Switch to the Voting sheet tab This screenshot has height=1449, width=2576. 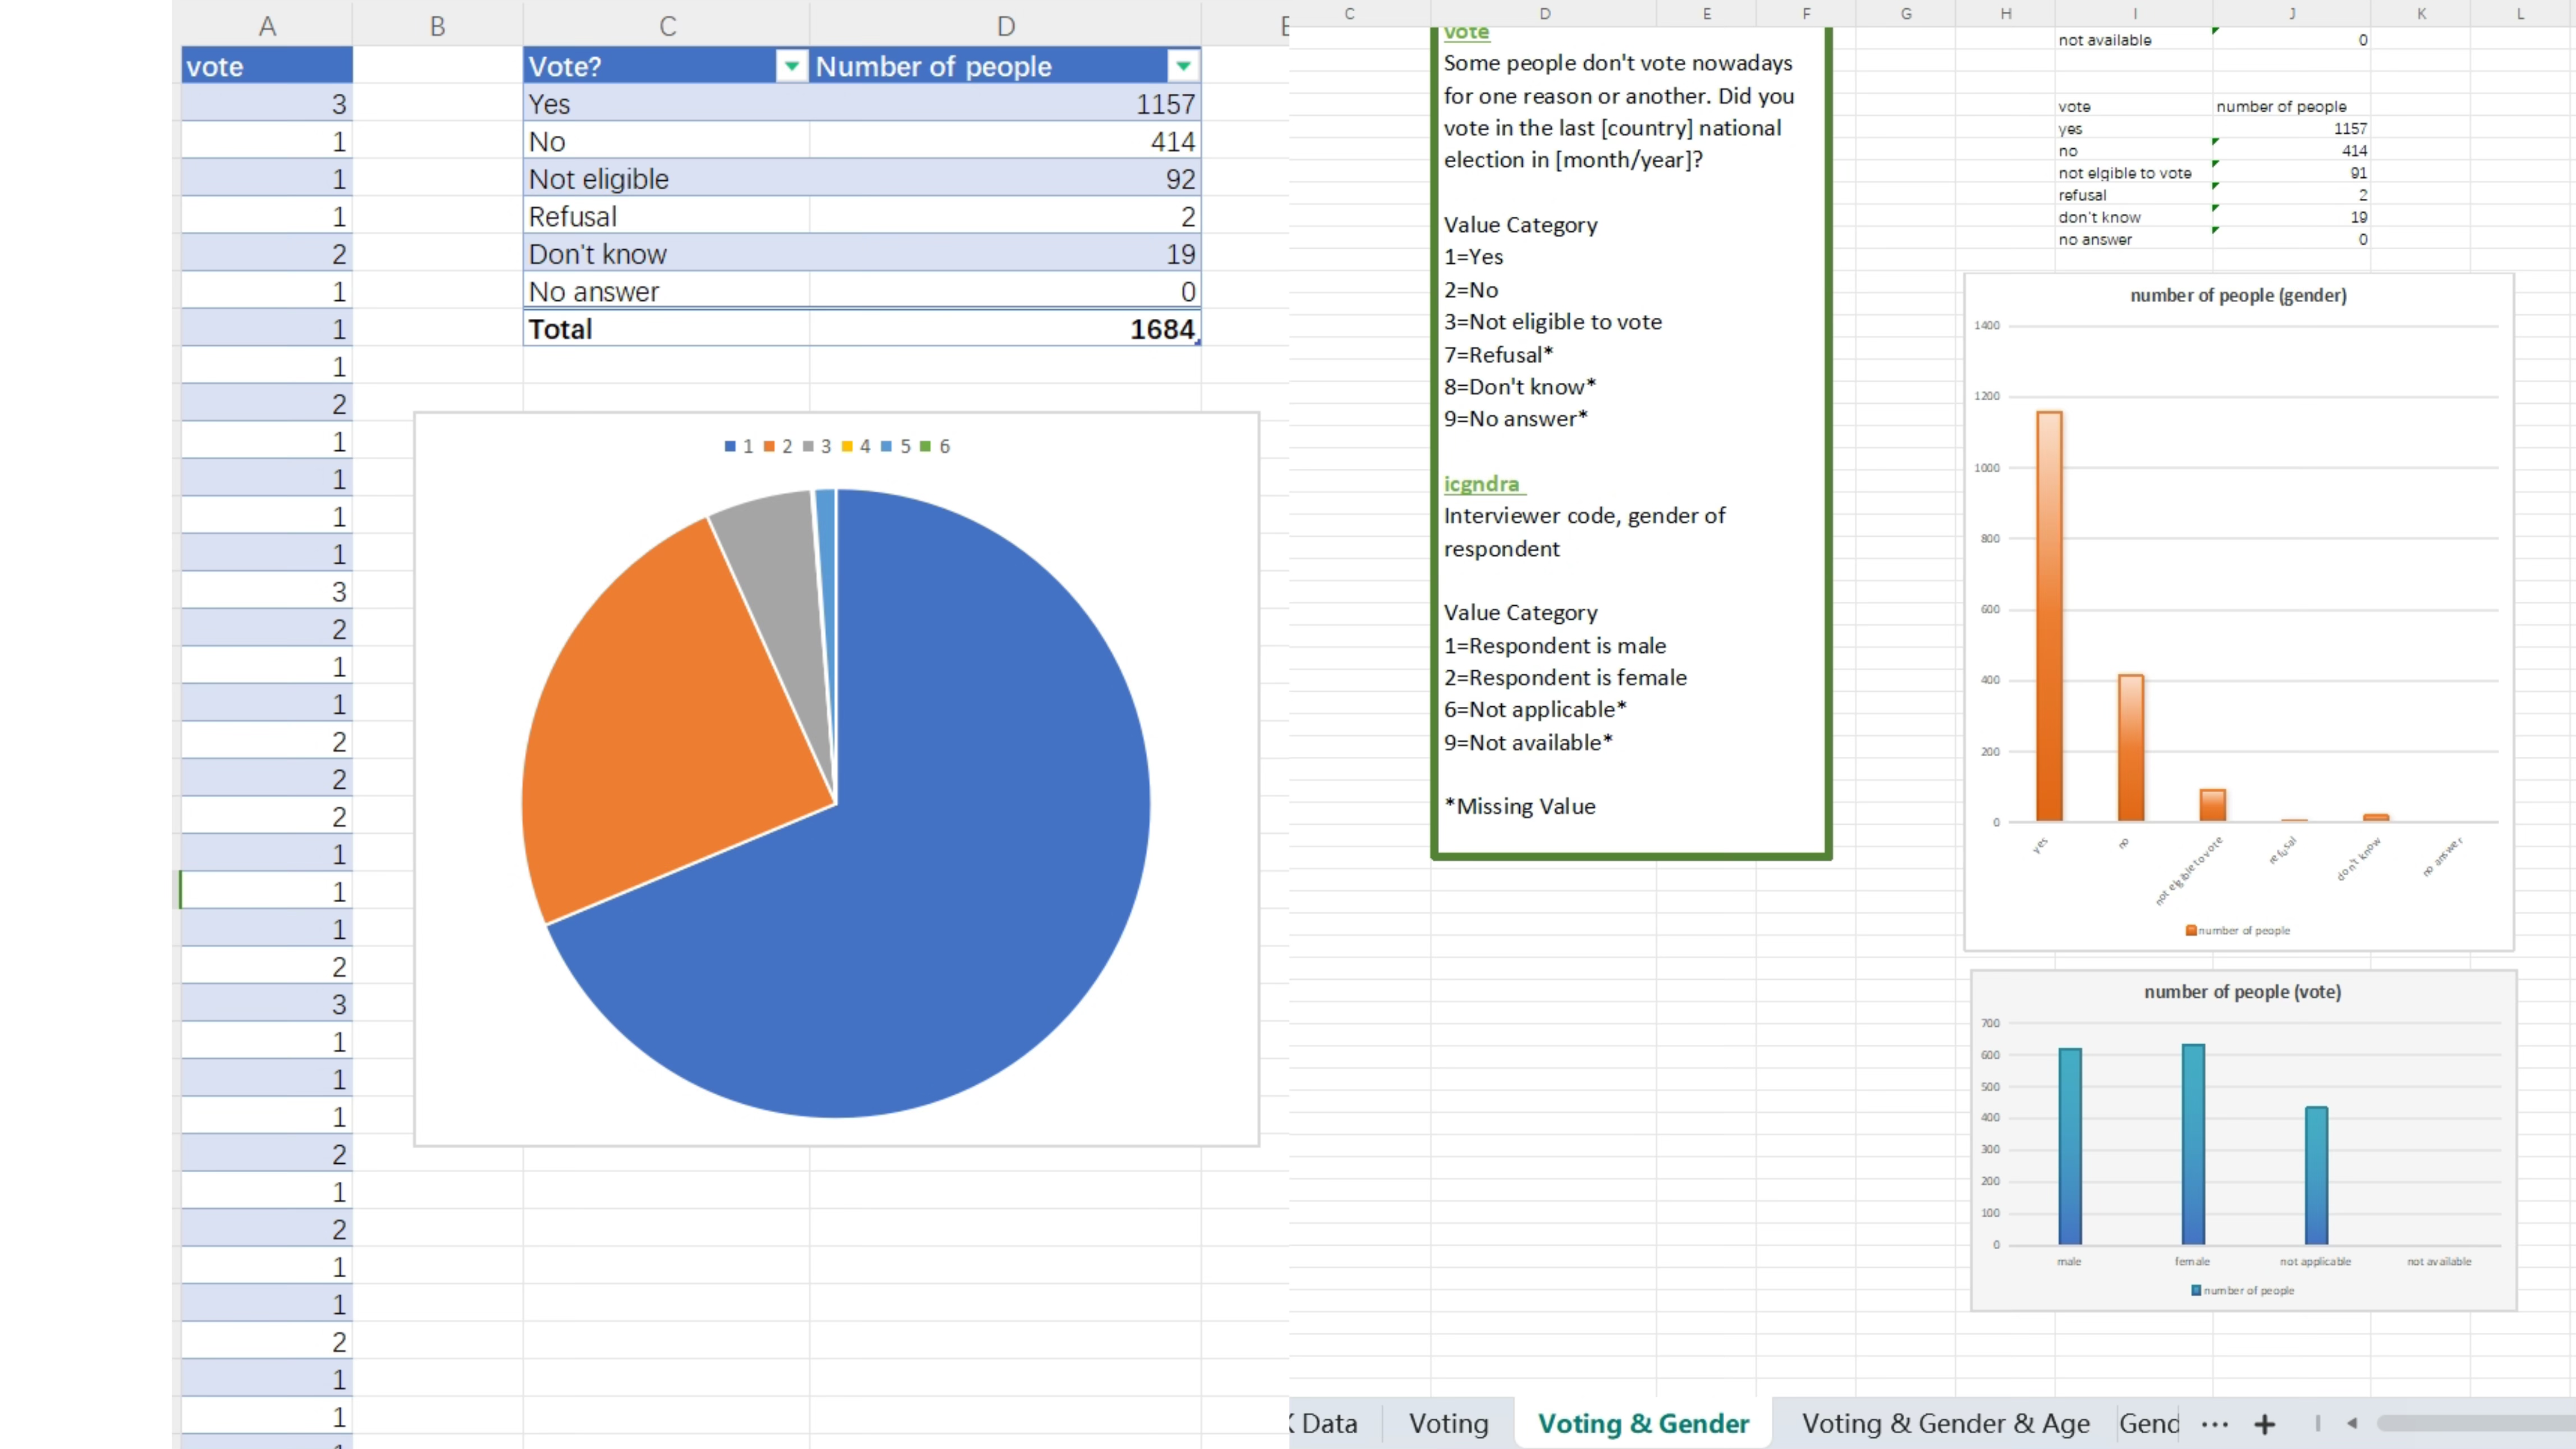tap(1448, 1423)
